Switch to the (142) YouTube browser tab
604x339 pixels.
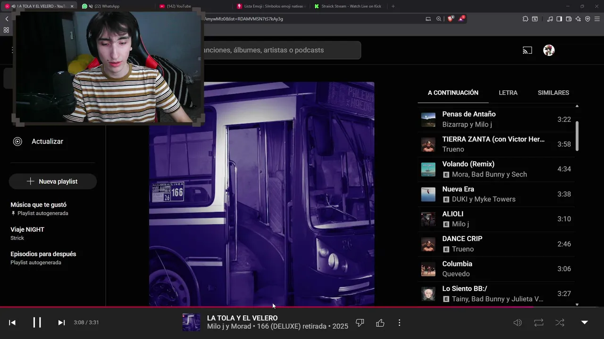tap(178, 6)
